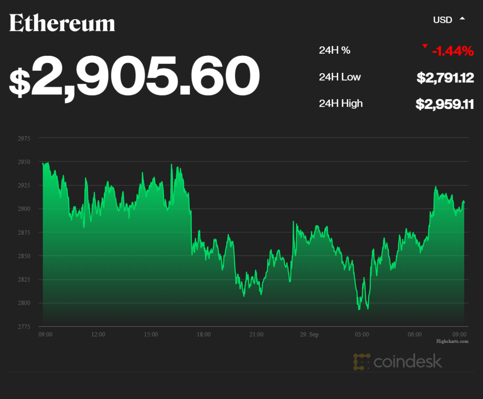This screenshot has height=399, width=483.
Task: Select the 24H High value $2,959.11
Action: 445,104
